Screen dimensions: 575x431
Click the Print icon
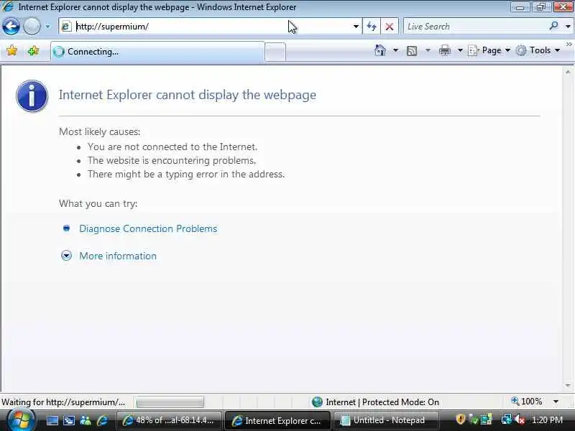click(445, 50)
